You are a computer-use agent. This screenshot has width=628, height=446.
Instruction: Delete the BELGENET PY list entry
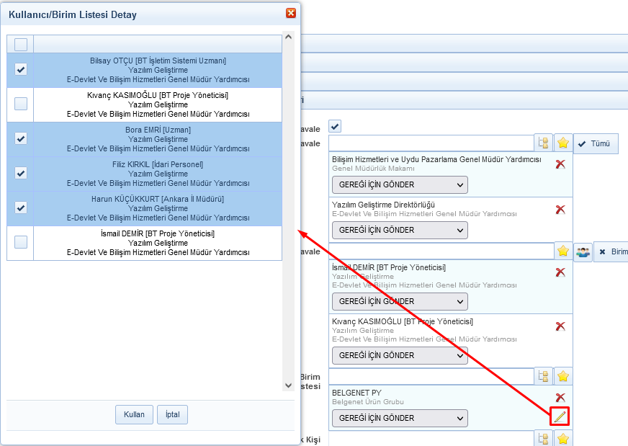[x=560, y=397]
